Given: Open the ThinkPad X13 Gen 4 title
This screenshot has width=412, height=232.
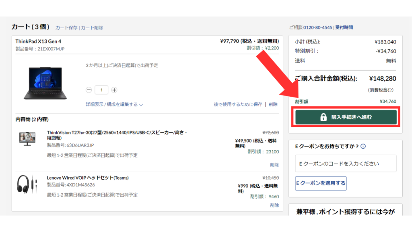Looking at the screenshot, I should pyautogui.click(x=38, y=41).
